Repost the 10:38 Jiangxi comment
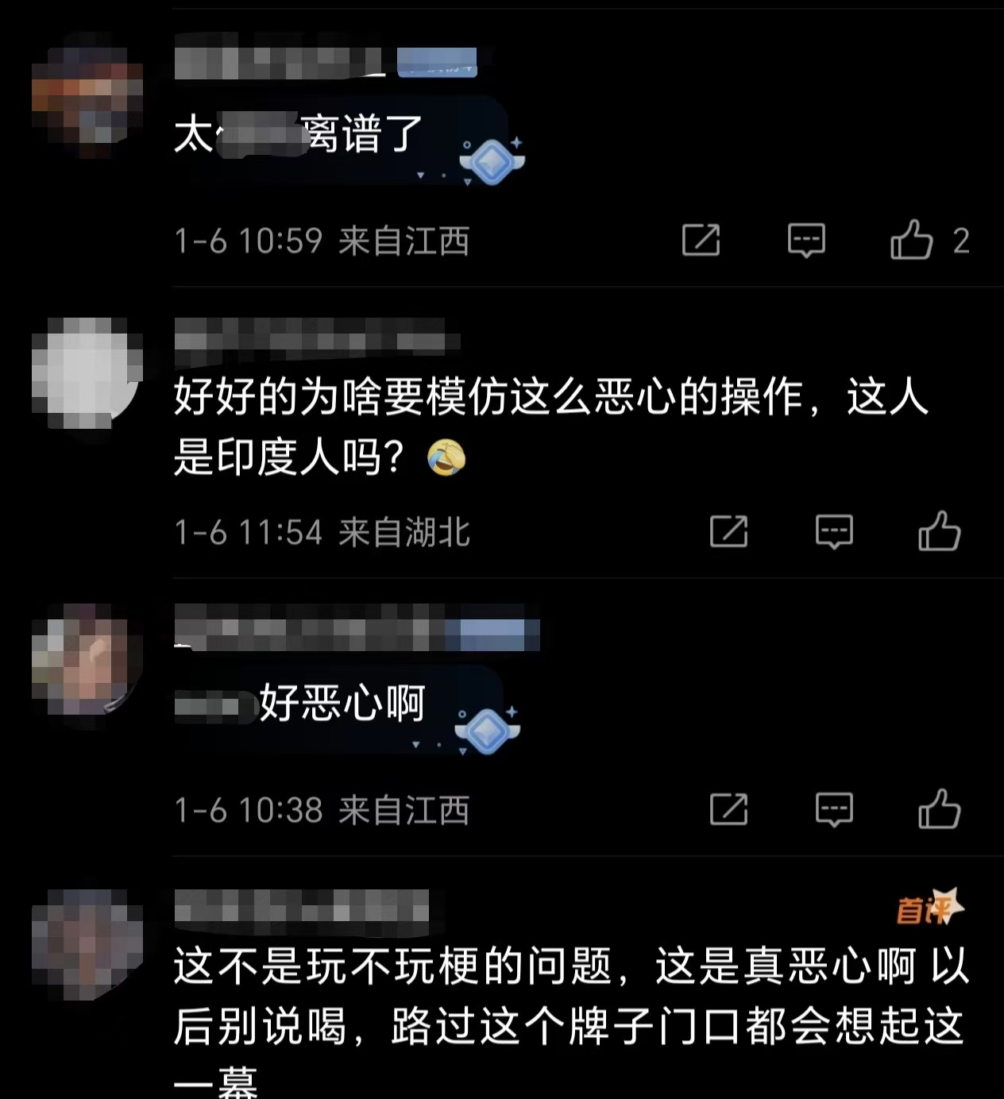The width and height of the screenshot is (1004, 1099). (728, 809)
